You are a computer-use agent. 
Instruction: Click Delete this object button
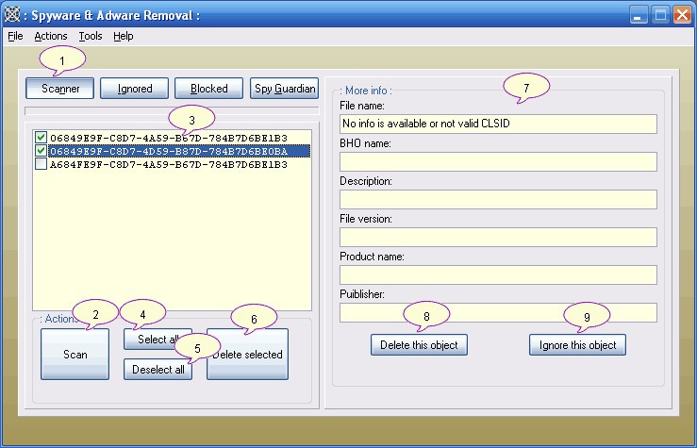click(x=419, y=345)
